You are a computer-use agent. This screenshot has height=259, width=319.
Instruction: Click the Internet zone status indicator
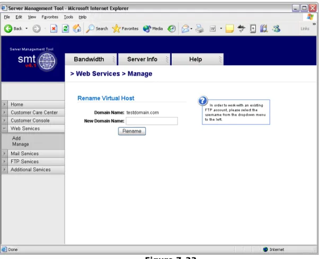pyautogui.click(x=273, y=249)
